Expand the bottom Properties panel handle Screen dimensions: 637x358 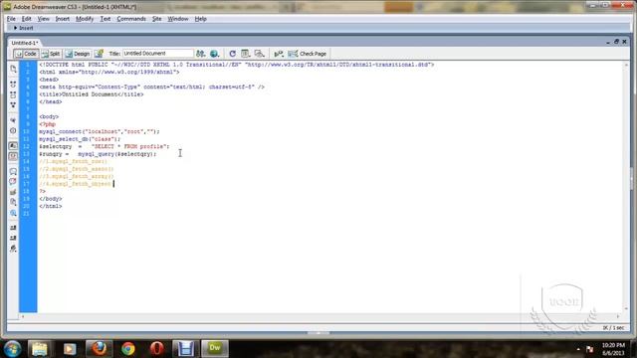coord(318,333)
